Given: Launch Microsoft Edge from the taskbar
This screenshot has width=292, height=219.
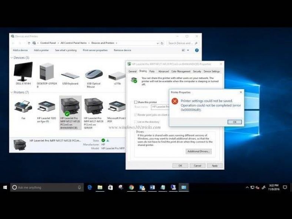Looking at the screenshot, I should point(90,188).
